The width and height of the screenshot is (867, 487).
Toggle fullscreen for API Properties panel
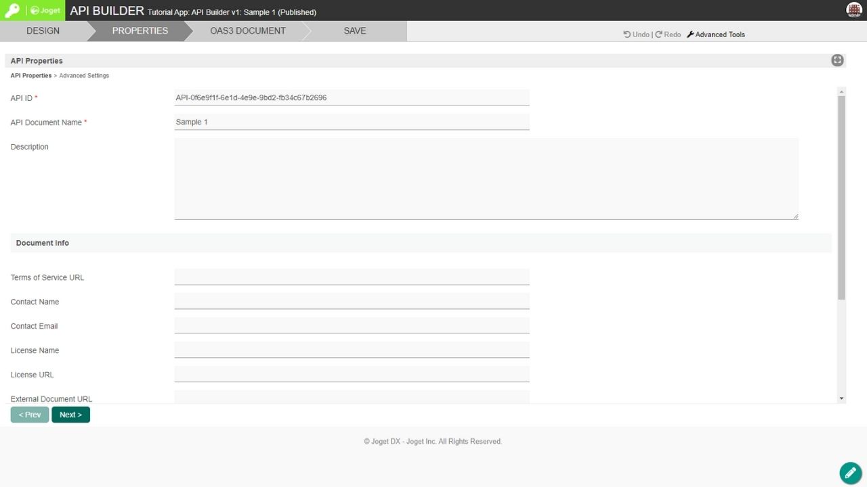837,60
